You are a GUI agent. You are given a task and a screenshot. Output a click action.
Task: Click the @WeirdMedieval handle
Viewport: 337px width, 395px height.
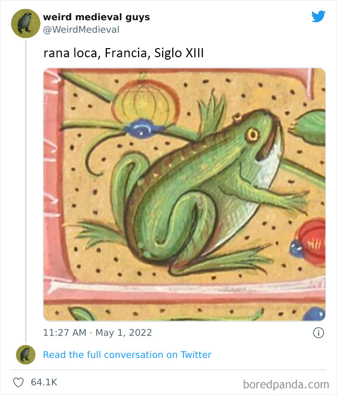coord(81,29)
